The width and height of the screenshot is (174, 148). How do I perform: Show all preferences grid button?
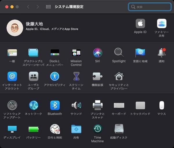[48, 7]
